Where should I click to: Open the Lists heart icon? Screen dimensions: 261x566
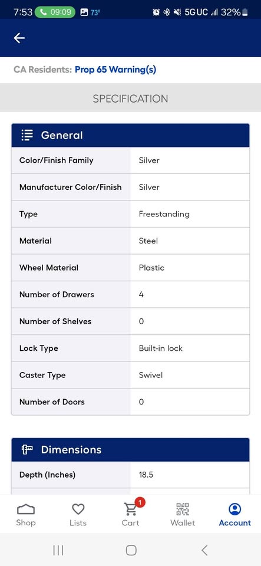[x=78, y=509]
